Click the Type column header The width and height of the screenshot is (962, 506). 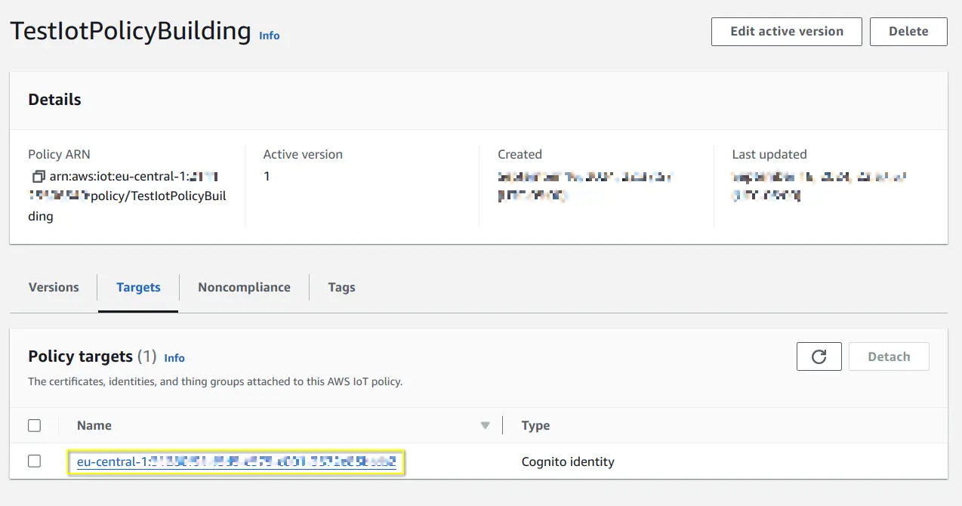pyautogui.click(x=535, y=425)
